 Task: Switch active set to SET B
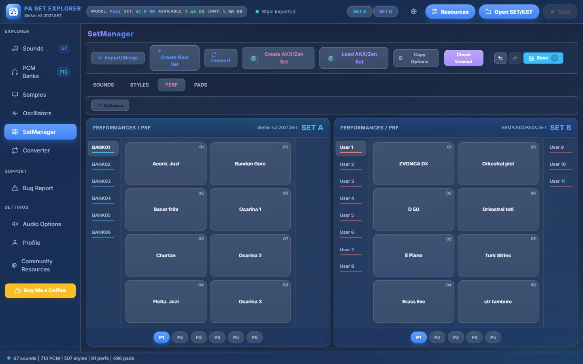coord(385,12)
